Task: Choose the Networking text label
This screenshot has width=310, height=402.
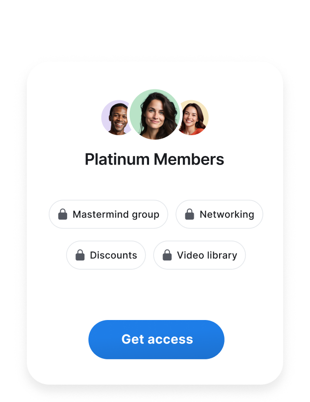Action: tap(227, 214)
